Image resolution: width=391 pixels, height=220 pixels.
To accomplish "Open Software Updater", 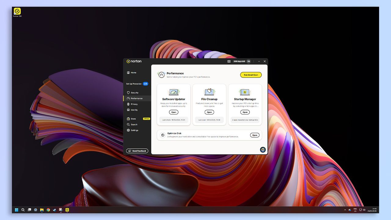I will [174, 112].
